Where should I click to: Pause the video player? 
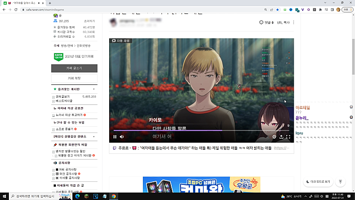tap(115, 137)
